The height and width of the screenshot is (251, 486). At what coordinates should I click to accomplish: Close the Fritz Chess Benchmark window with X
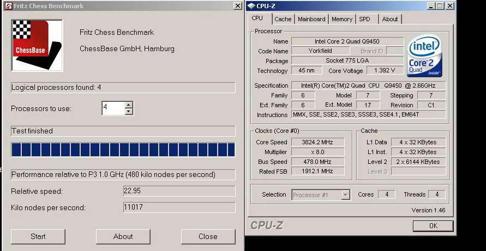coord(237,6)
